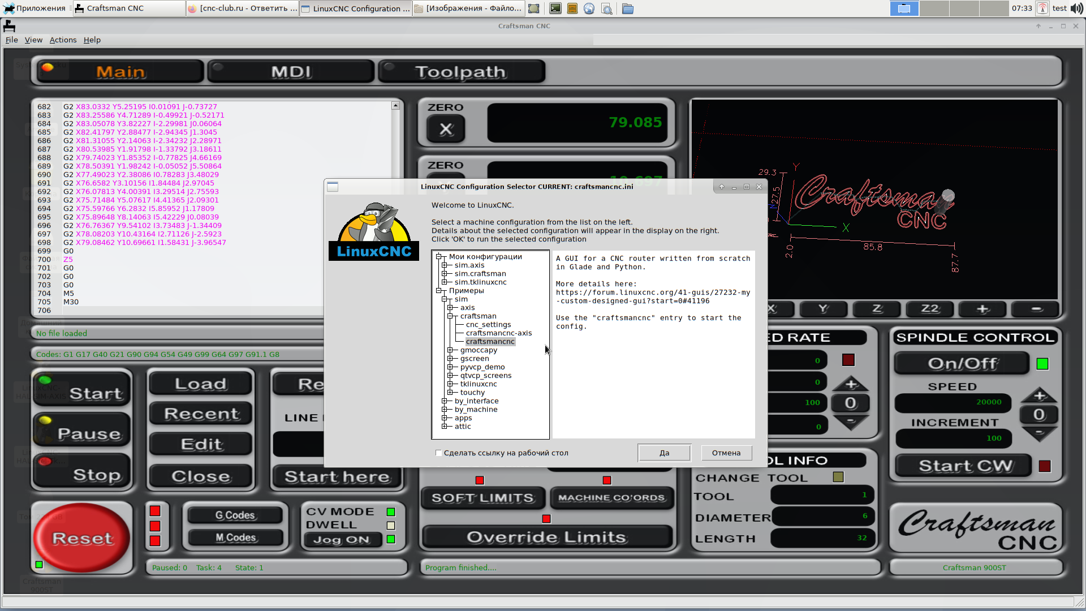Expand the by_machine tree node
Viewport: 1086px width, 611px height.
[445, 410]
